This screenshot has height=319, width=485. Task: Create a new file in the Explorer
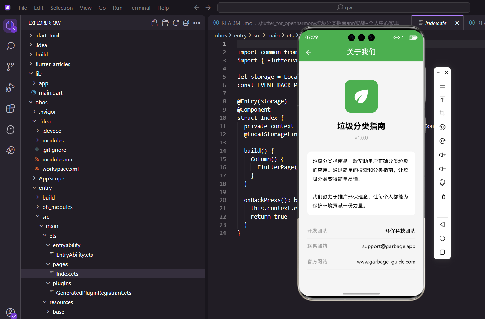(x=155, y=23)
